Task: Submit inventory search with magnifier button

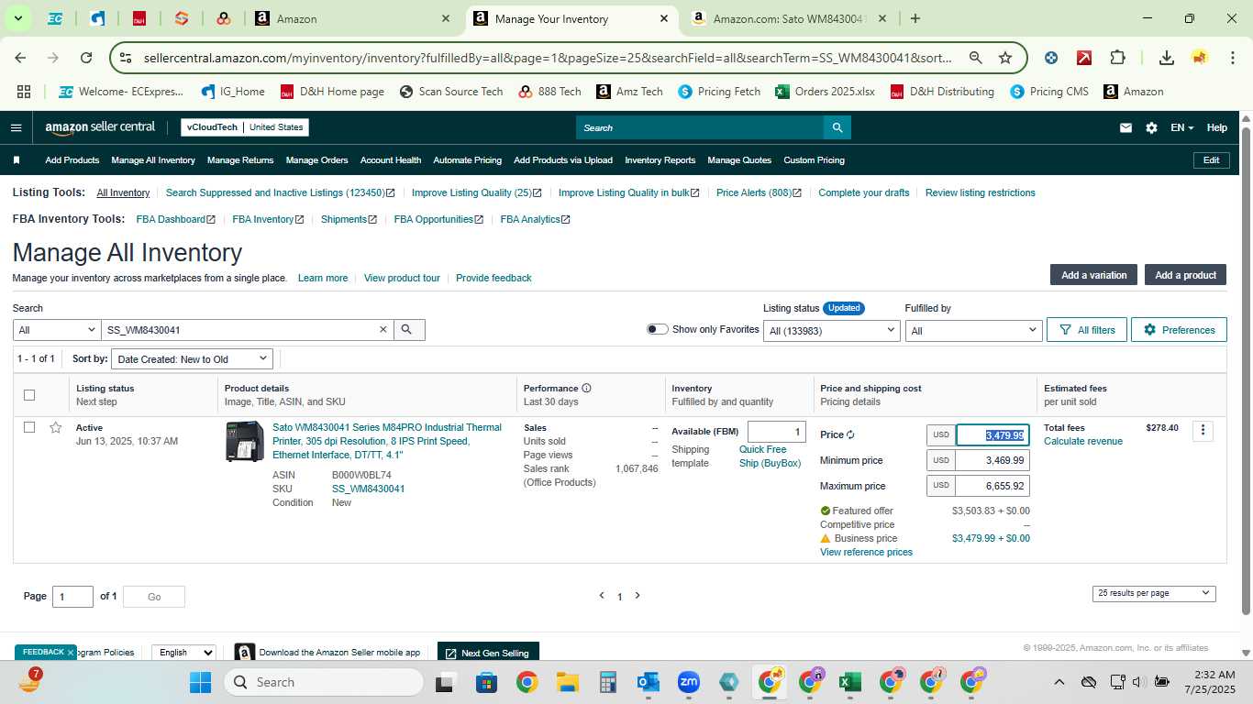Action: click(409, 329)
